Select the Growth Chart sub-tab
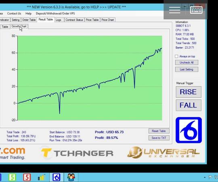Image resolution: width=218 pixels, height=182 pixels. [19, 26]
